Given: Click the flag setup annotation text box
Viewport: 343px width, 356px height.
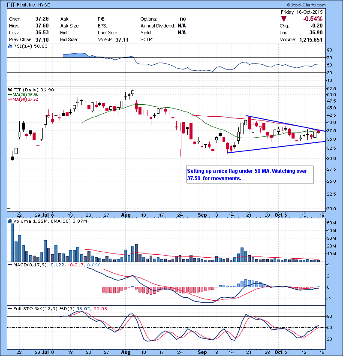Looking at the screenshot, I should [x=250, y=175].
